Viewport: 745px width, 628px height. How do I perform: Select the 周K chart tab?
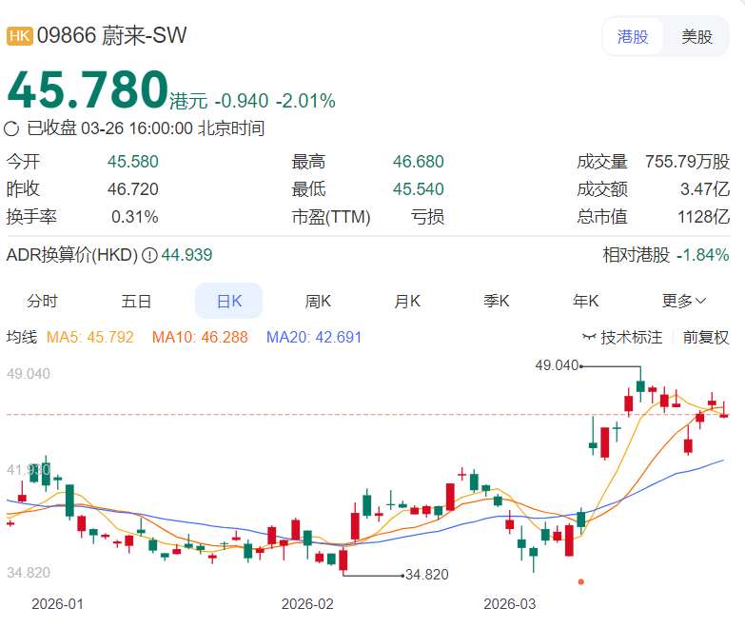coord(318,302)
